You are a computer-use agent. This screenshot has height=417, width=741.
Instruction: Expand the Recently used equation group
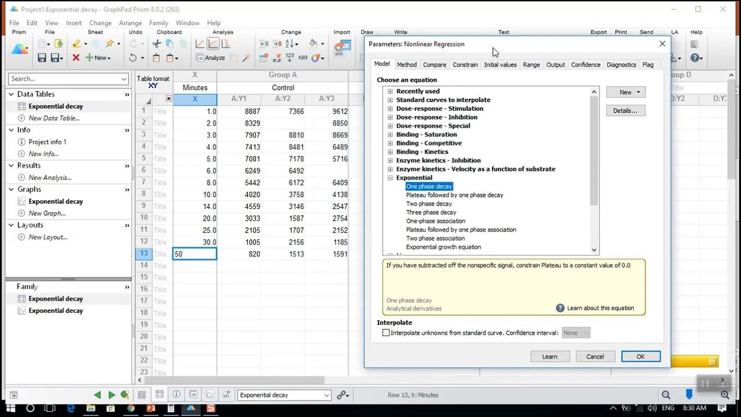(390, 91)
